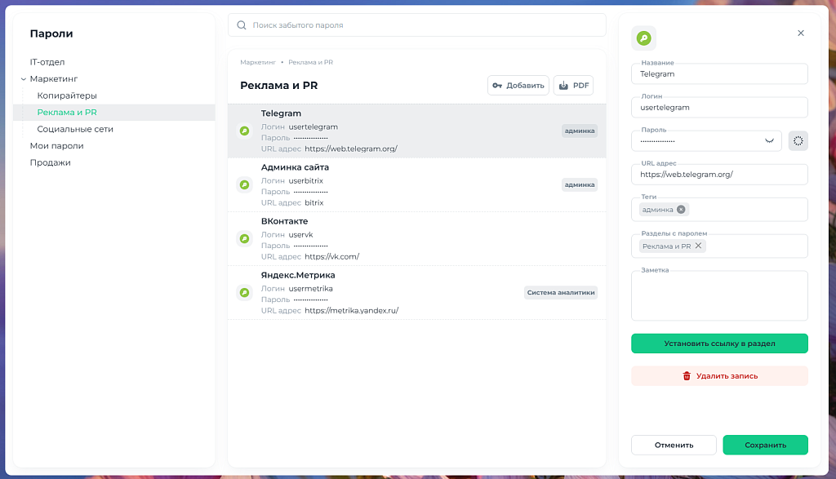Select IT-отдел in the sidebar
The width and height of the screenshot is (836, 479).
(47, 62)
